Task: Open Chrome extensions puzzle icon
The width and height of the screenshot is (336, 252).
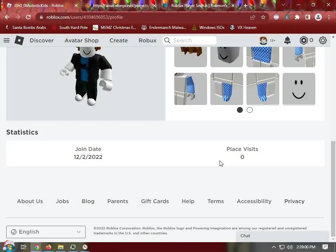Action: (297, 17)
